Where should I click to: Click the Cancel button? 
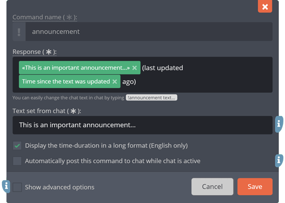click(212, 187)
